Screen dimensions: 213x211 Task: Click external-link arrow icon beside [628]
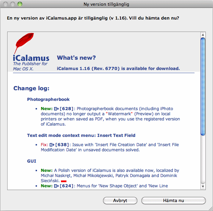tap(57, 109)
